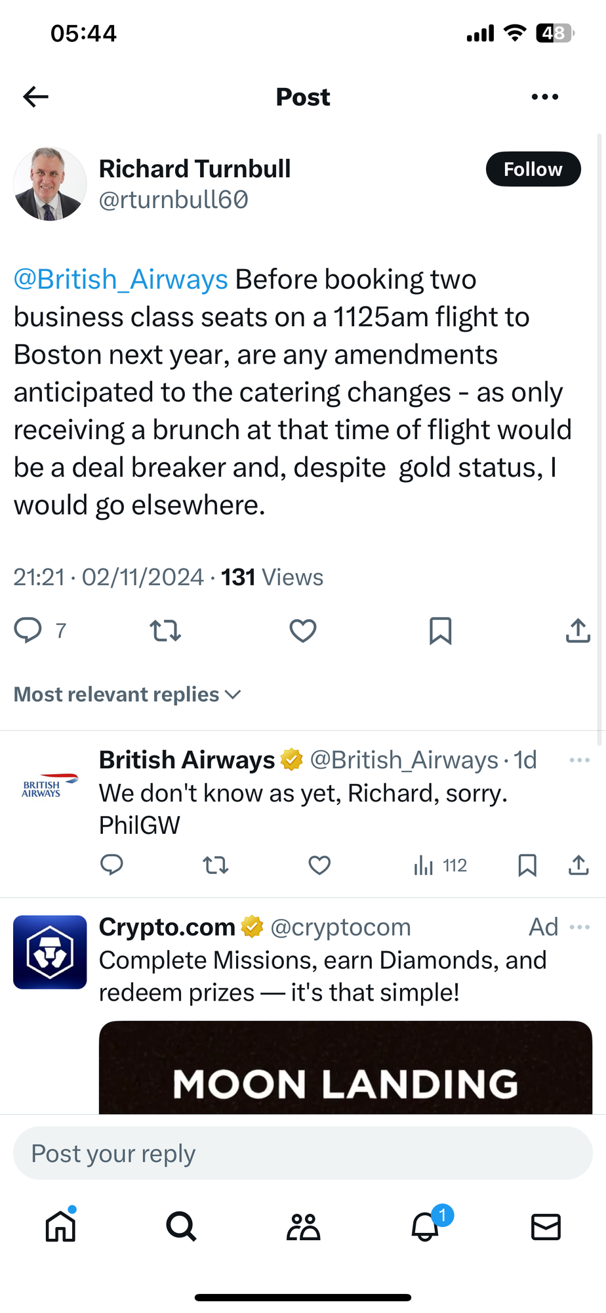Image resolution: width=606 pixels, height=1313 pixels.
Task: Bookmark Richard Turnbull's post
Action: point(440,631)
